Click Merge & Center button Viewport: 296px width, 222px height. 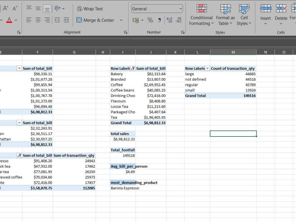pyautogui.click(x=95, y=20)
